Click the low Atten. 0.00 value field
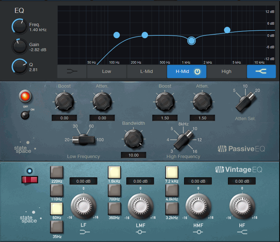The width and height of the screenshot is (280, 242). point(102,118)
